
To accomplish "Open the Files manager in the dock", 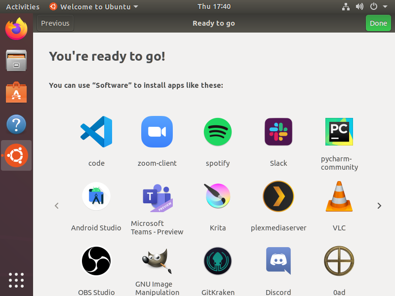I will tap(16, 60).
